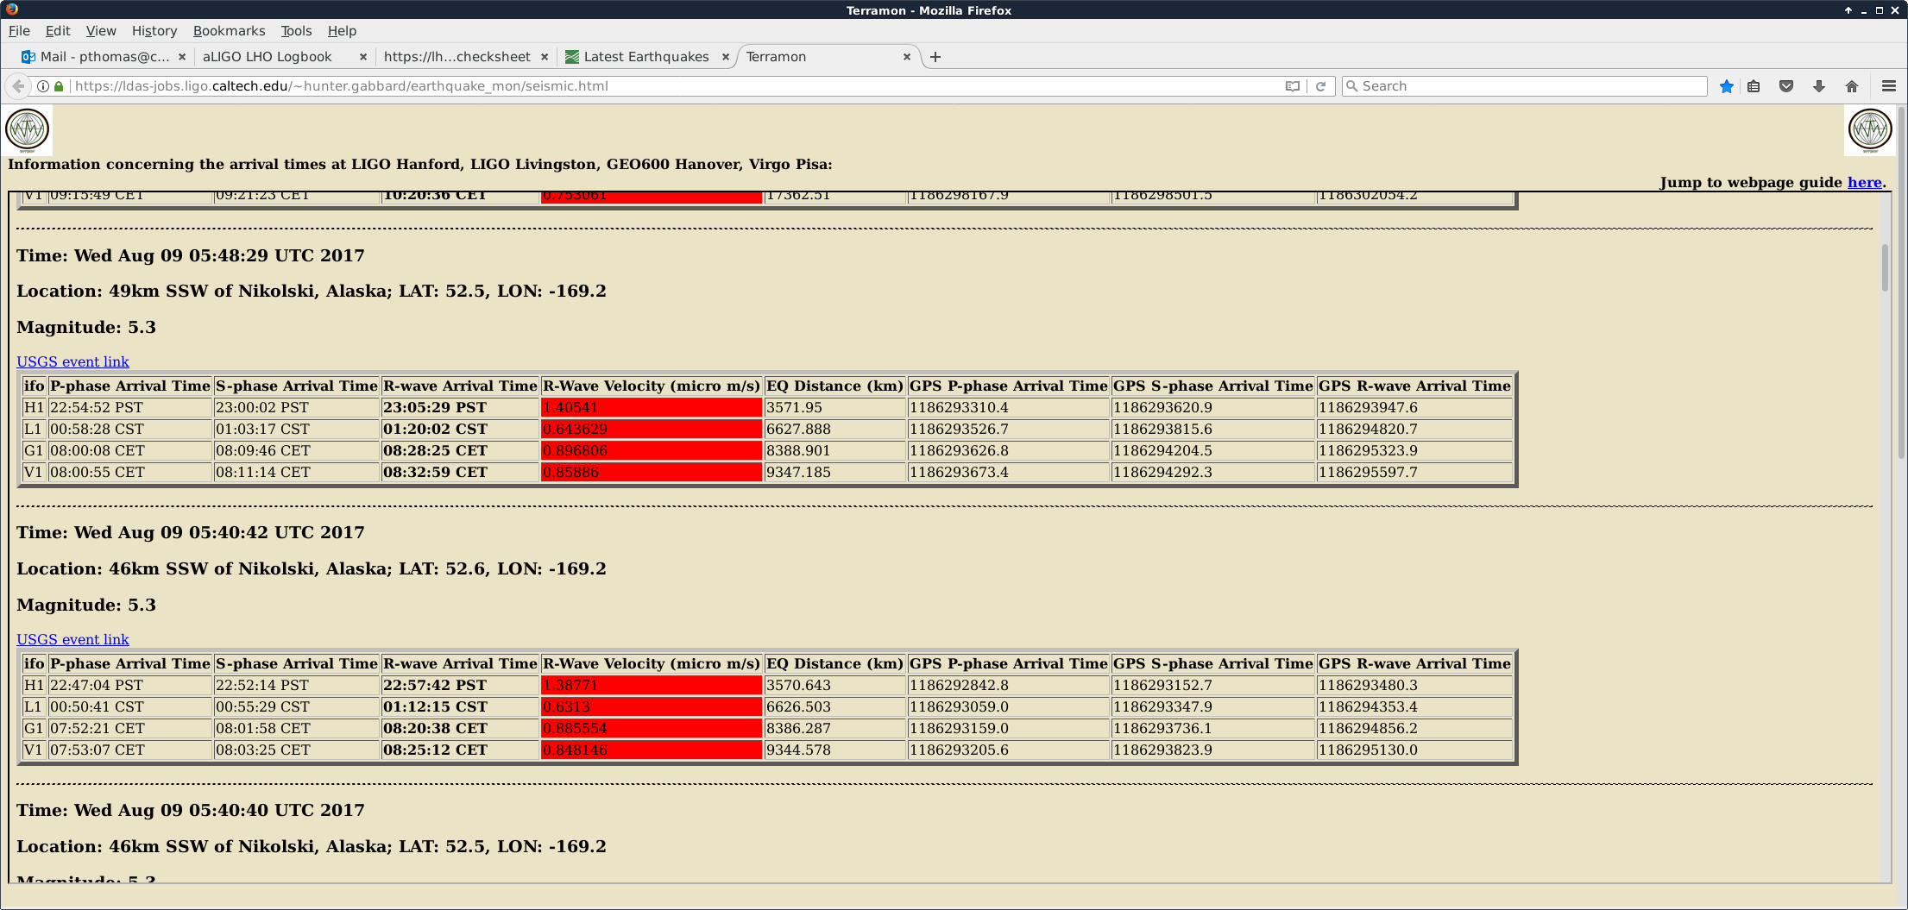Open a new tab with plus button
The height and width of the screenshot is (910, 1908).
[935, 57]
